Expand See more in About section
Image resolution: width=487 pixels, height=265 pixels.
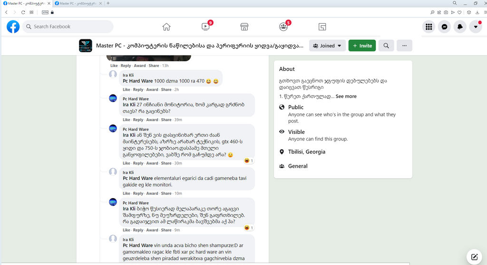click(x=346, y=96)
